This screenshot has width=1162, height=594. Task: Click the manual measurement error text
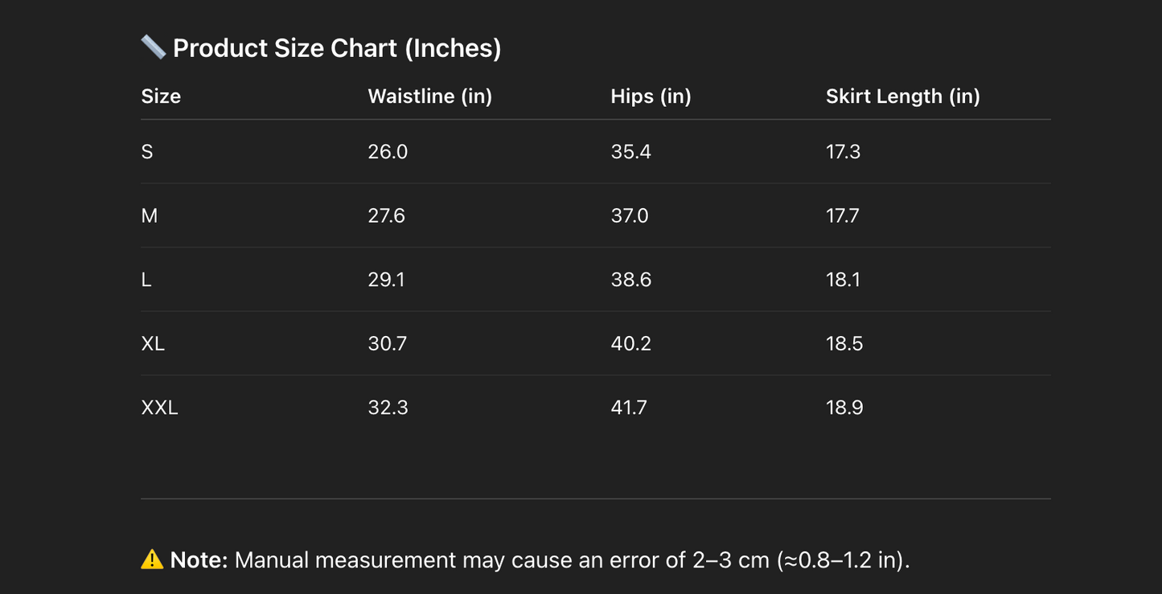tap(572, 560)
